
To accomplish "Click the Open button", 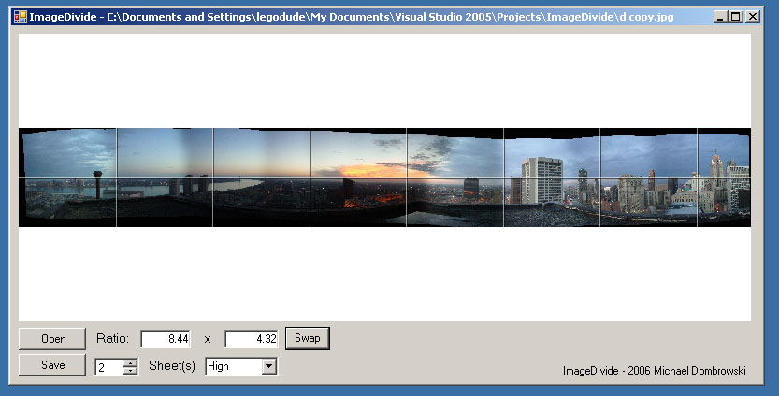I will (x=52, y=339).
